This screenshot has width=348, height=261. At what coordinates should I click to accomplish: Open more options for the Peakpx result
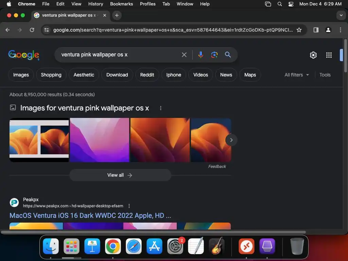coord(129,206)
